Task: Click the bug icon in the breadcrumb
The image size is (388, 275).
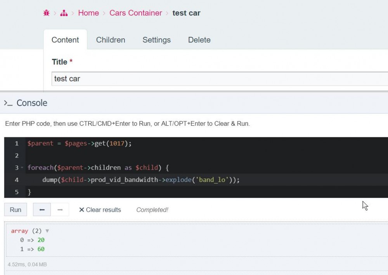Action: point(47,13)
